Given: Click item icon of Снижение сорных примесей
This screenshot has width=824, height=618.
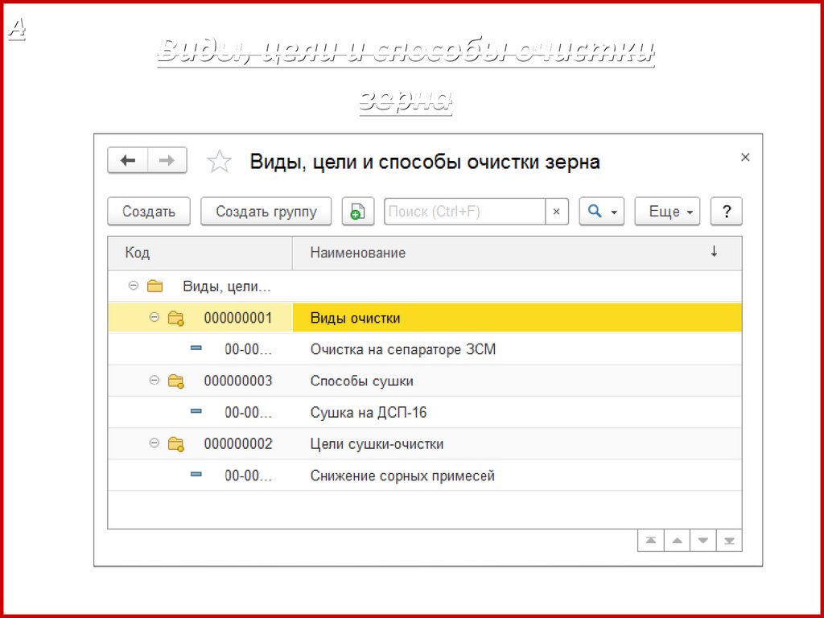Looking at the screenshot, I should coord(196,474).
